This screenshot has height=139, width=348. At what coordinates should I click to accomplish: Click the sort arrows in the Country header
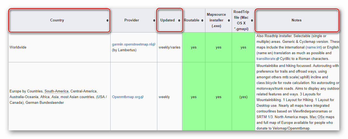(x=107, y=20)
